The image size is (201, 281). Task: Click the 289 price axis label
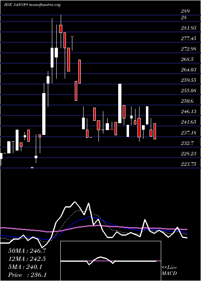point(185,12)
